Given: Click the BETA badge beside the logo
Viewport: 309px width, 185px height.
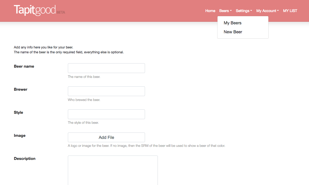Looking at the screenshot, I should click(x=61, y=12).
